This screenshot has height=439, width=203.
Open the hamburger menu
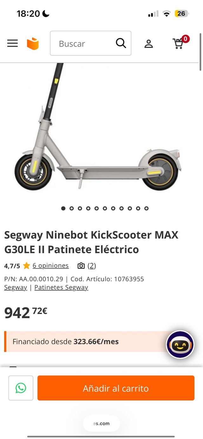coord(12,43)
